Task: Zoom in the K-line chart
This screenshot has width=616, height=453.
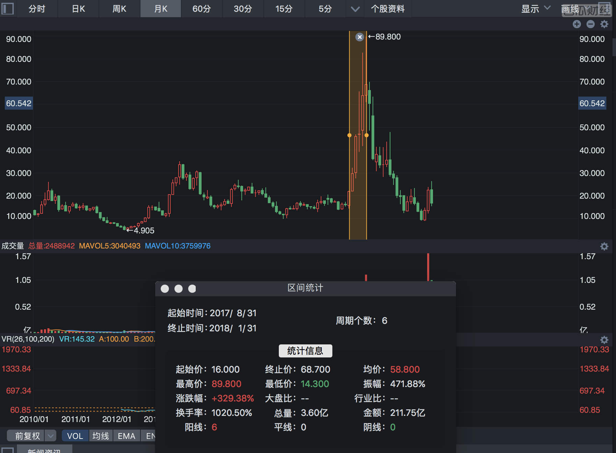Action: click(577, 24)
